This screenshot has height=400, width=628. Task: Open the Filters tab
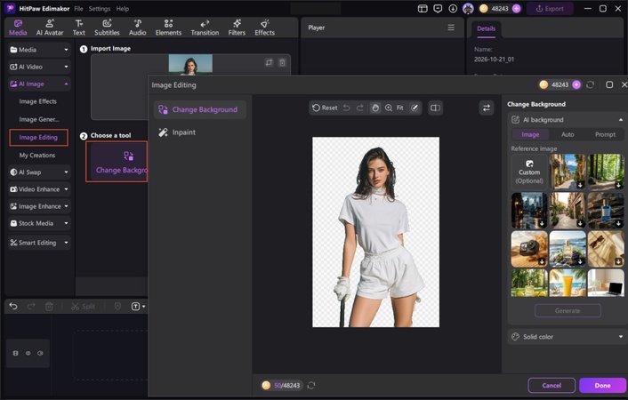coord(237,28)
